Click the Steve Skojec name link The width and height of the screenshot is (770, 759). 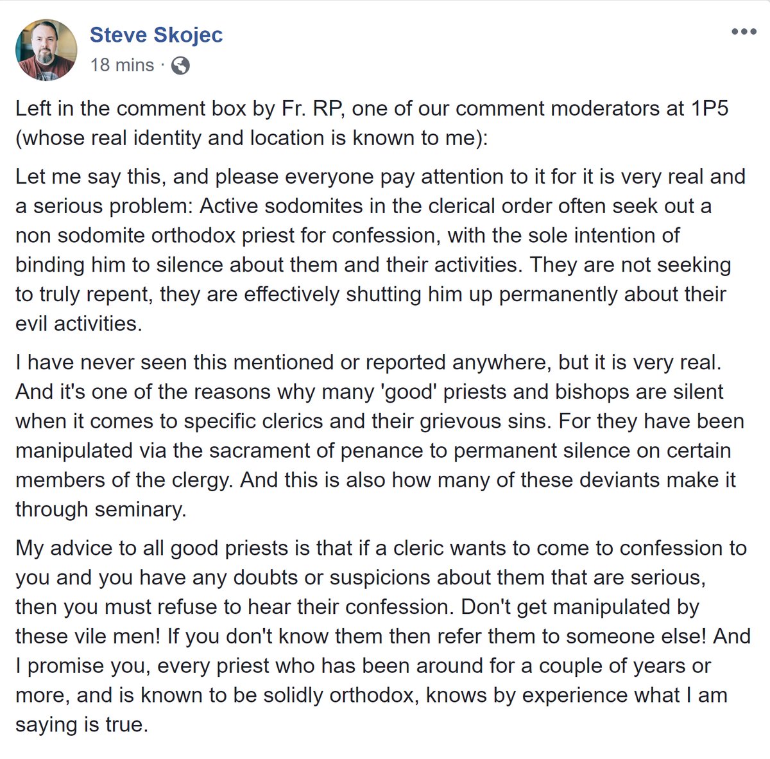coord(156,35)
